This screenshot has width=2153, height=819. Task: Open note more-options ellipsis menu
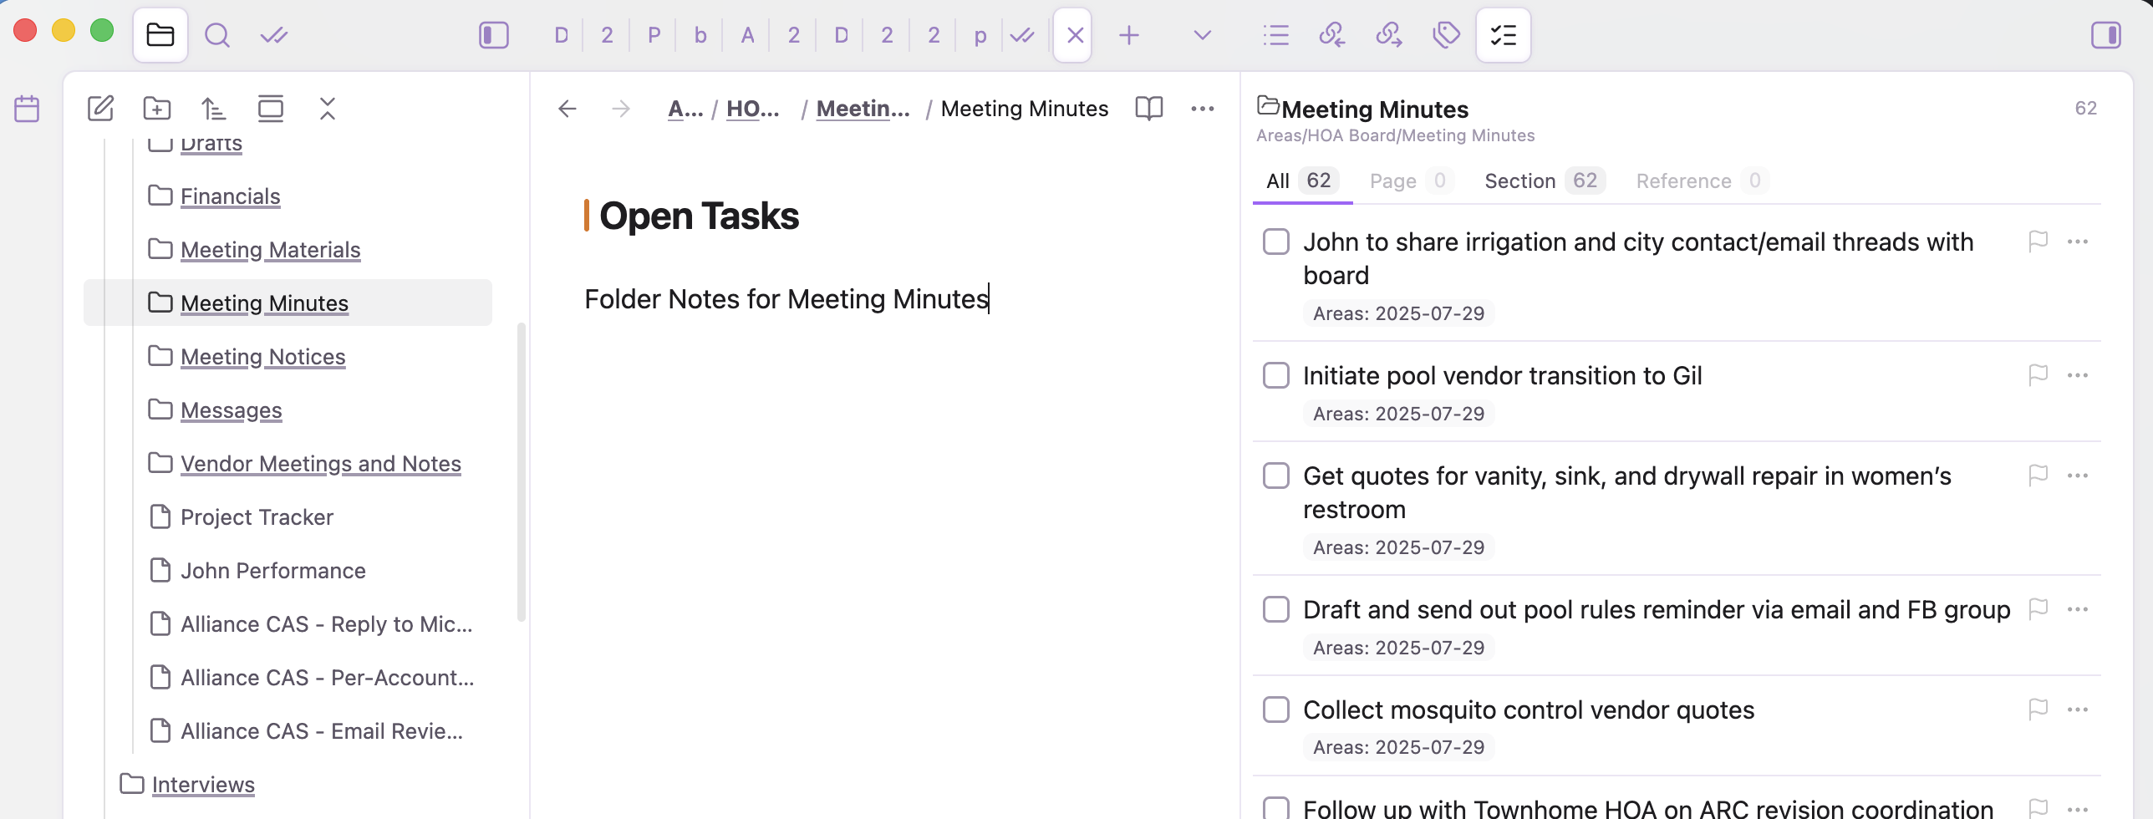pyautogui.click(x=1203, y=109)
